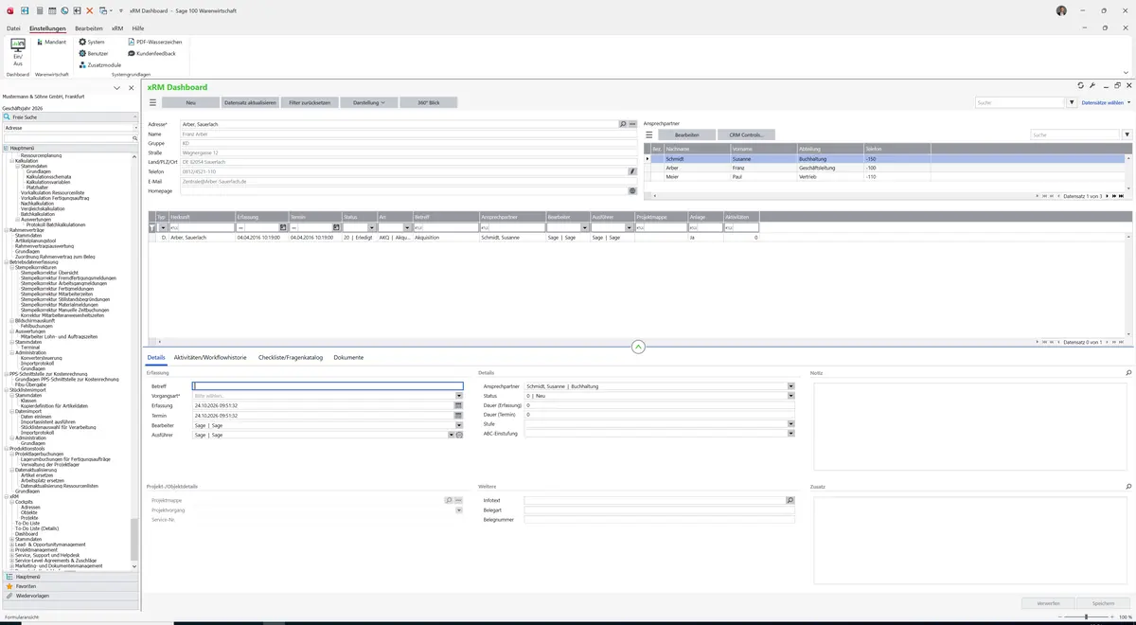Open the Bearbeiter dropdown in Erfassung
This screenshot has height=625, width=1136.
coord(458,425)
